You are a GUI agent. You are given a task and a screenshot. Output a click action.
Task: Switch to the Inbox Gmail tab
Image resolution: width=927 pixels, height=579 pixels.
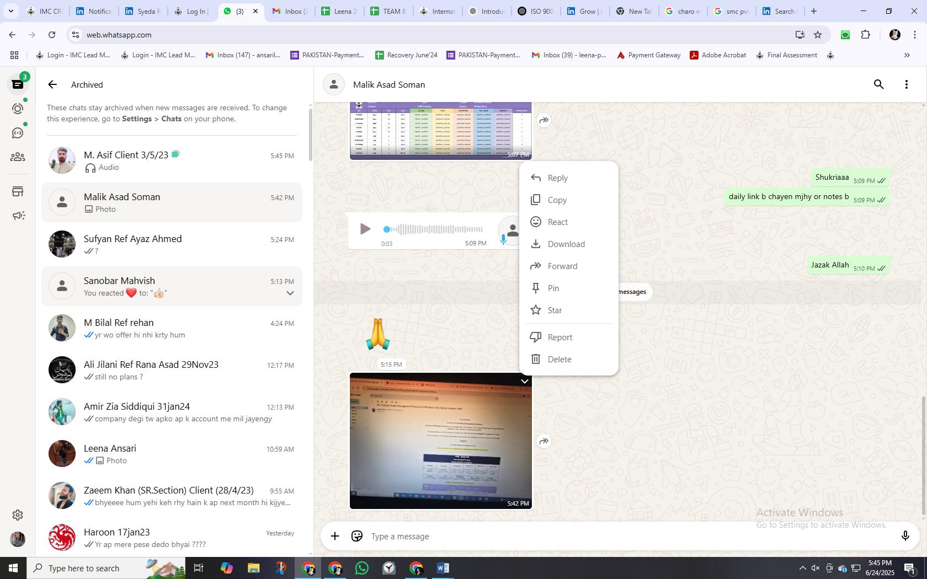(289, 11)
